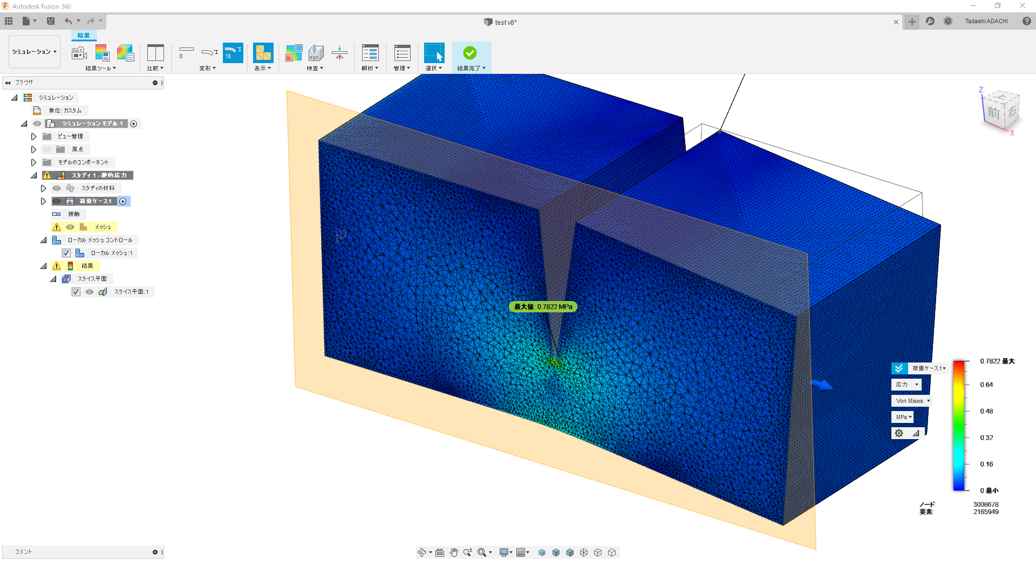1036x561 pixels.
Task: Click the help question mark icon
Action: [1027, 21]
